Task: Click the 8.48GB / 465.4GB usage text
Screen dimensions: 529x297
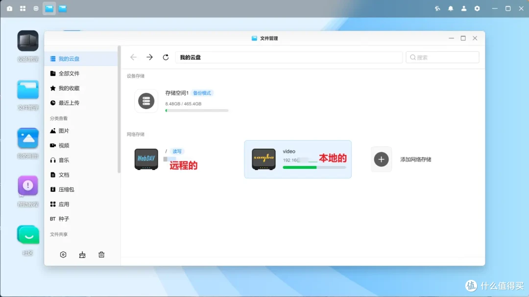Action: click(x=183, y=104)
